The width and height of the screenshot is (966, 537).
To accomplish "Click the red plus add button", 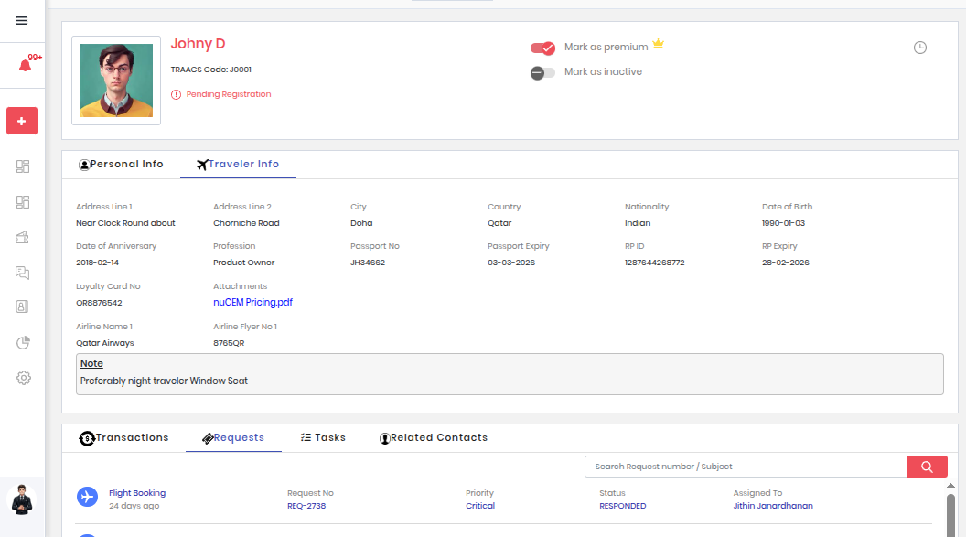I will [x=22, y=121].
